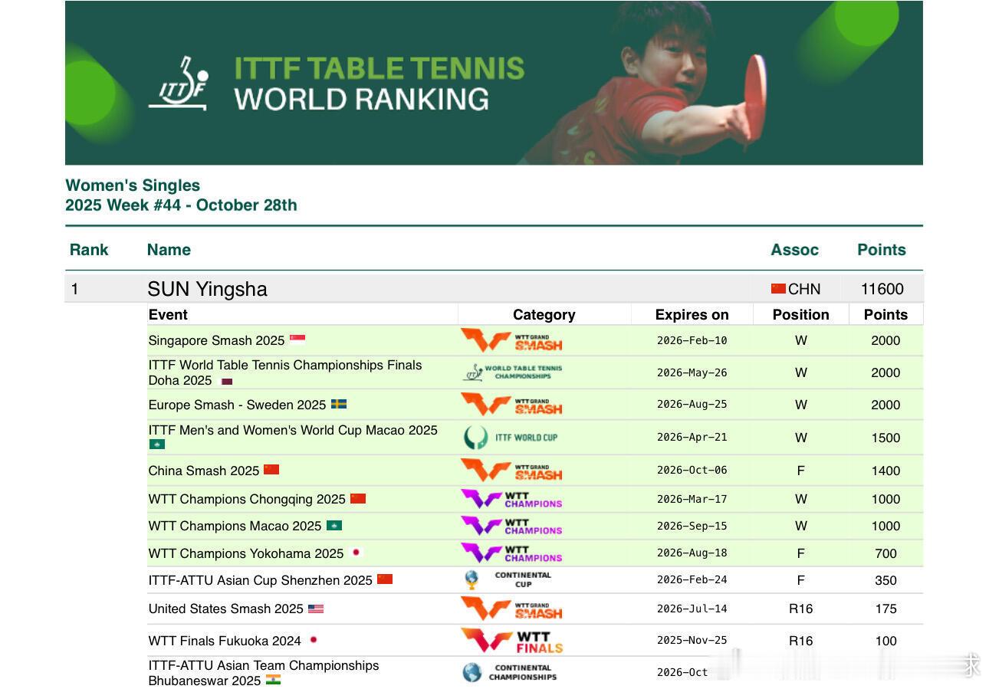Screen dimensions: 989x689
Task: Open the ITTF World Table Tennis Championships Finals event
Action: click(x=285, y=372)
